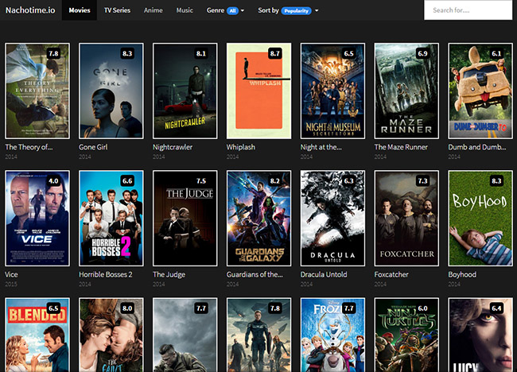The height and width of the screenshot is (372, 517).
Task: Open the Captain America poster rated 7.8
Action: (x=258, y=335)
